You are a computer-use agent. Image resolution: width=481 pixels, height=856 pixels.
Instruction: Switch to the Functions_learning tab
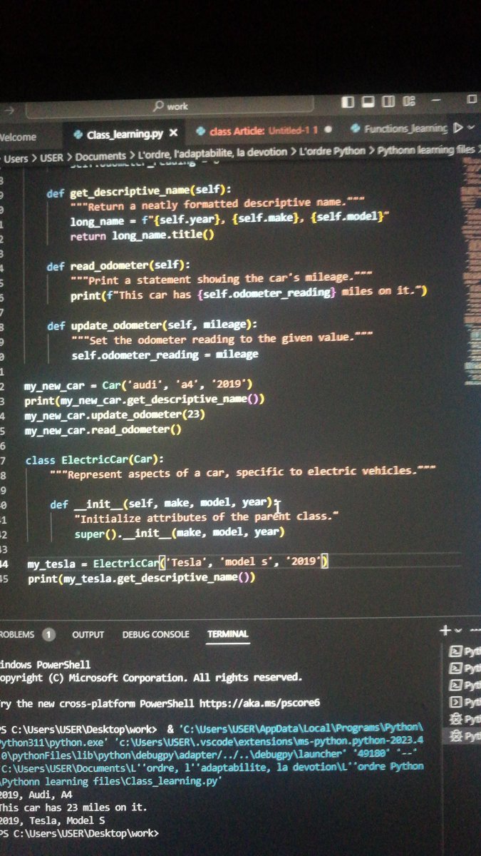pyautogui.click(x=399, y=128)
